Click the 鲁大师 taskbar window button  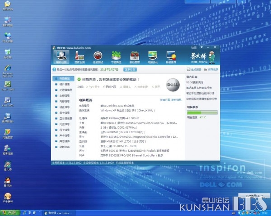point(59,213)
